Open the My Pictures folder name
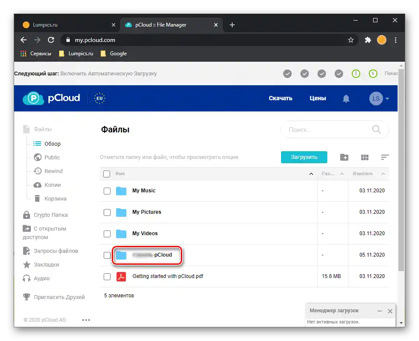The width and height of the screenshot is (419, 341). pyautogui.click(x=147, y=212)
